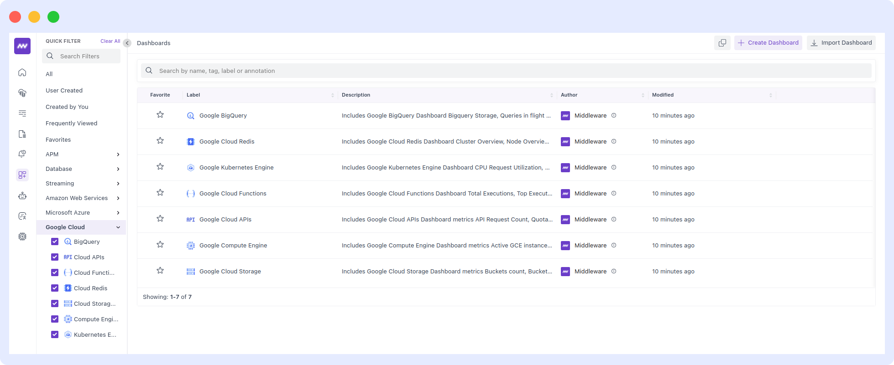Click info icon next to BigQuery's author

coord(614,115)
